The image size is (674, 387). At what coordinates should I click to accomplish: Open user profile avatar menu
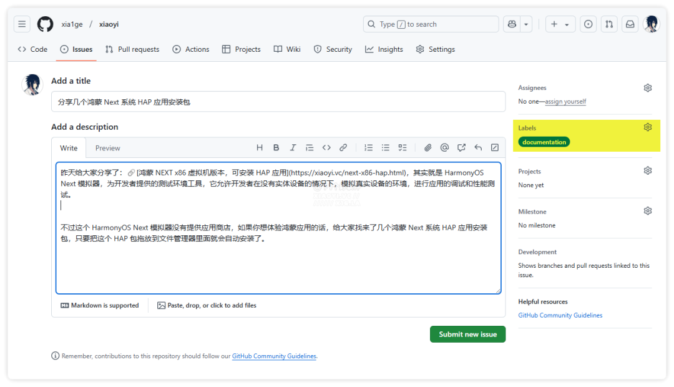tap(652, 24)
